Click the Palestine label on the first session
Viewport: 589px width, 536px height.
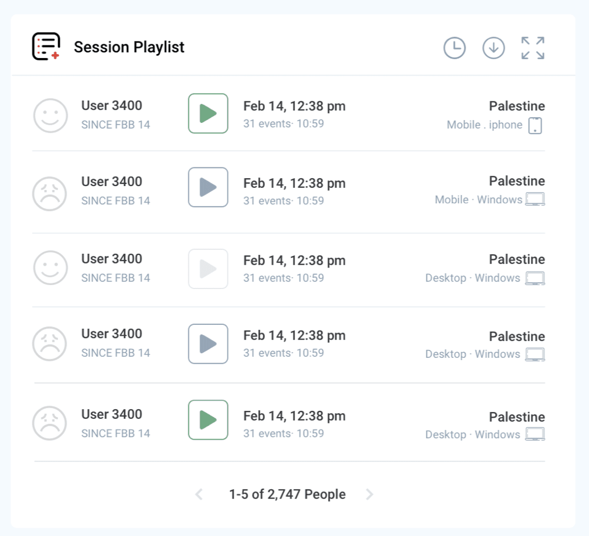[x=517, y=106]
